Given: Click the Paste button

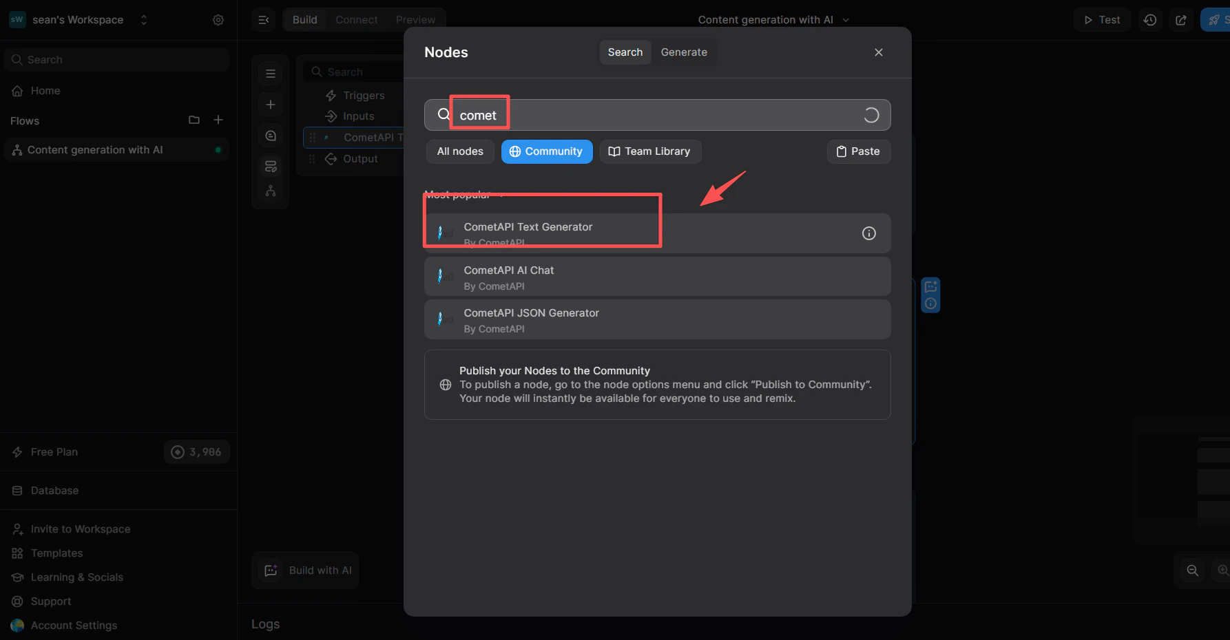Looking at the screenshot, I should (x=858, y=151).
